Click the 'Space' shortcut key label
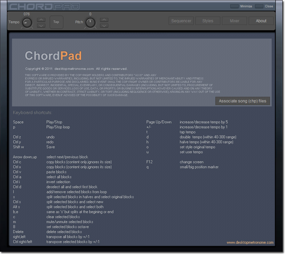This screenshot has width=300, height=266. coord(18,122)
